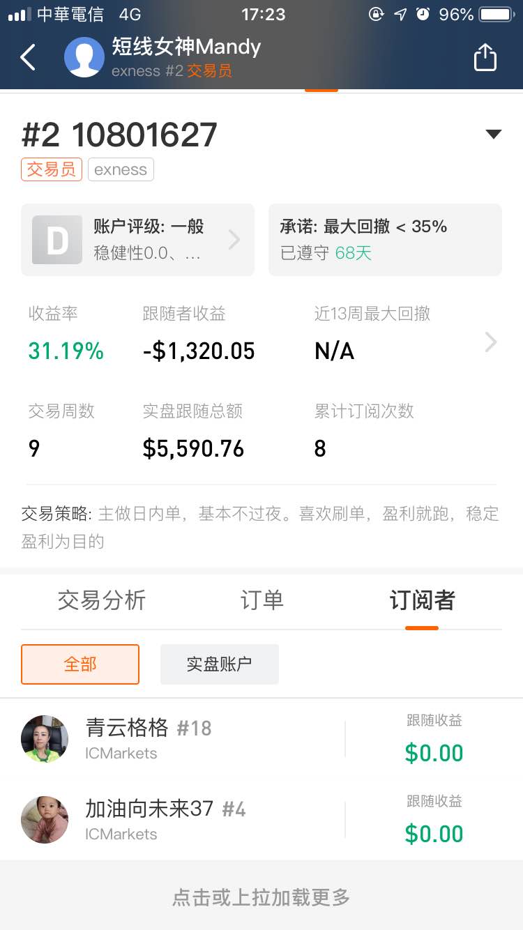Tap the share icon in header
This screenshot has height=930, width=523.
pos(485,57)
